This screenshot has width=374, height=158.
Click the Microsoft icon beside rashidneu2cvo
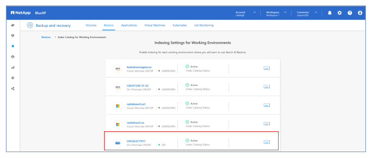click(x=118, y=124)
